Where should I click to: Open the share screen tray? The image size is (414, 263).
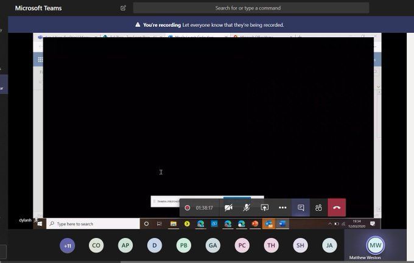(265, 208)
